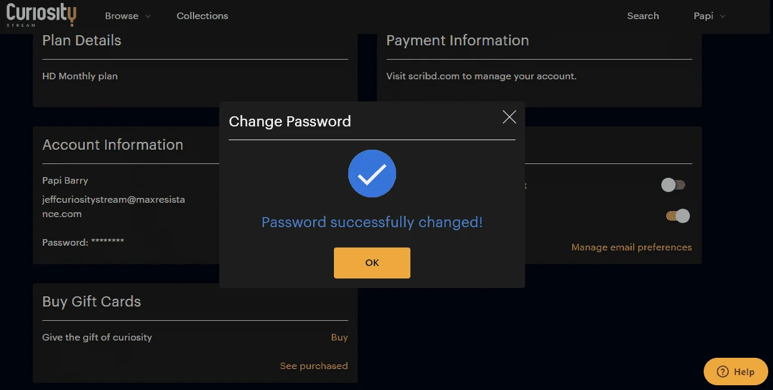Click the Change Password dialog title
Screen dimensions: 773x390
290,122
